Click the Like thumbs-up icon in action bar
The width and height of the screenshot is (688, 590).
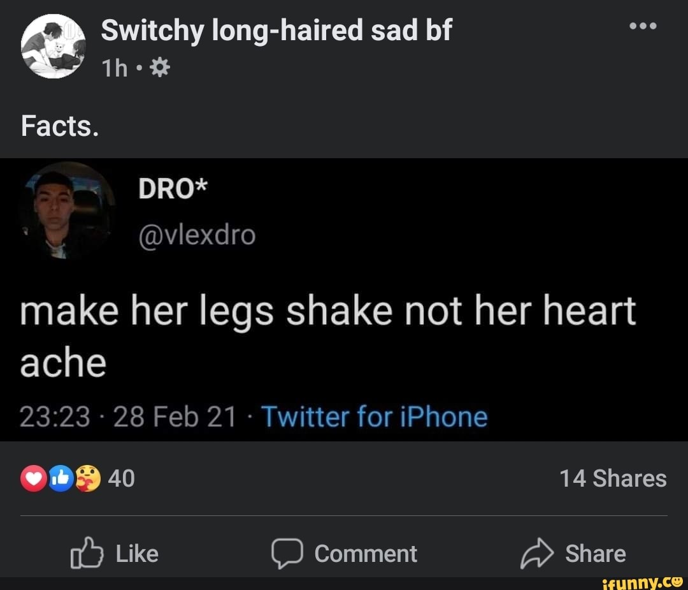[x=87, y=553]
